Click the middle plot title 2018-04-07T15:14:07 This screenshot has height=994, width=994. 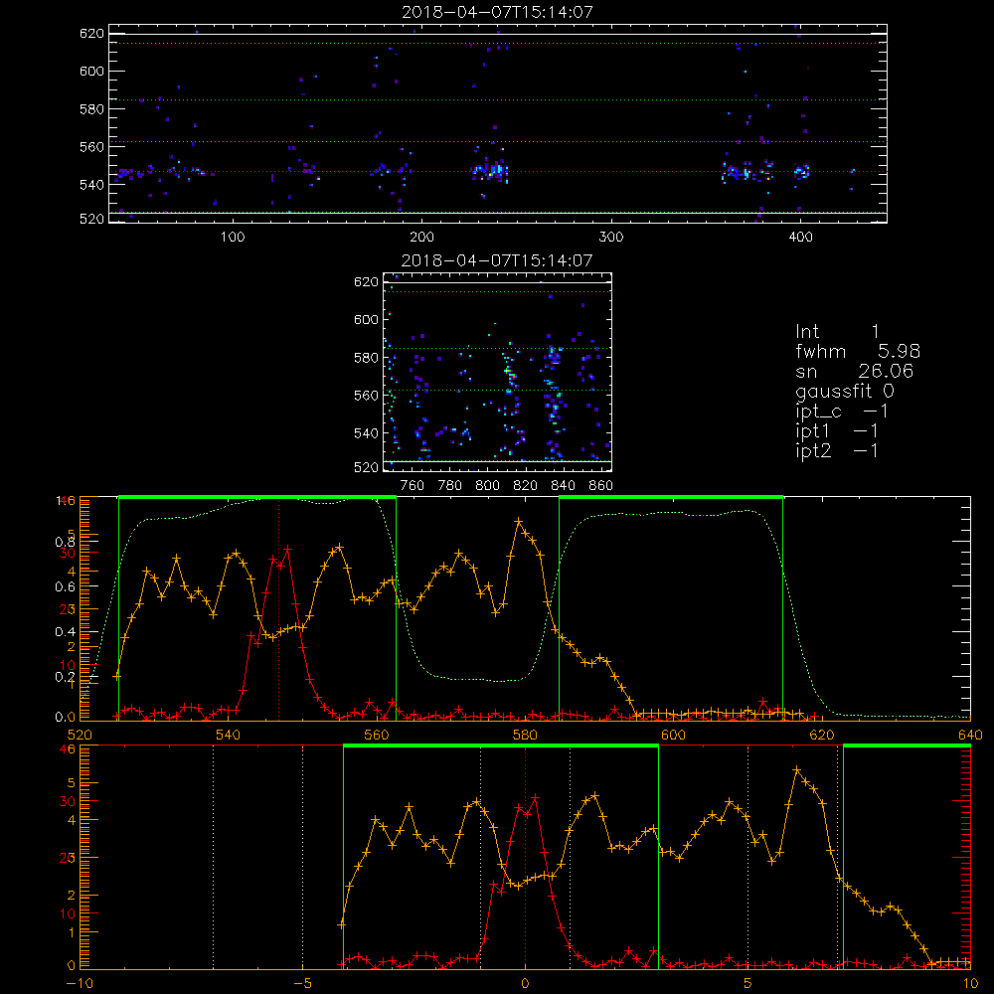pos(497,260)
